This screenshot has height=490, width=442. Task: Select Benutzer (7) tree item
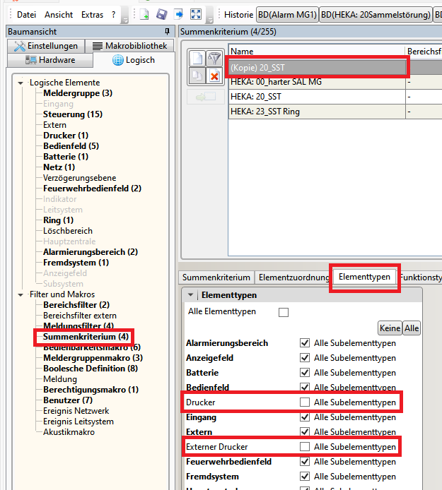[x=68, y=400]
